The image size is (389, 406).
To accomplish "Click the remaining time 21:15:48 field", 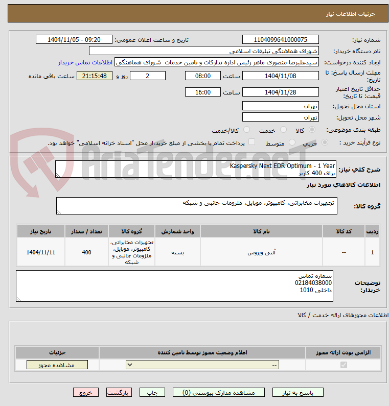I will 95,76.
